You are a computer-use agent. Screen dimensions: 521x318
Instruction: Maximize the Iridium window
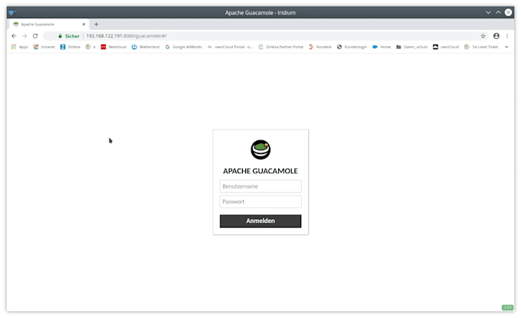498,12
